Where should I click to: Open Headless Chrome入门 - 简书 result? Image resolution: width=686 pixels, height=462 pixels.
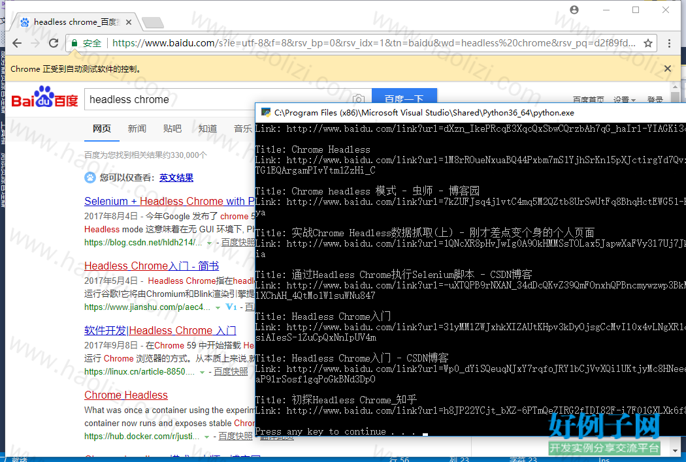click(152, 266)
